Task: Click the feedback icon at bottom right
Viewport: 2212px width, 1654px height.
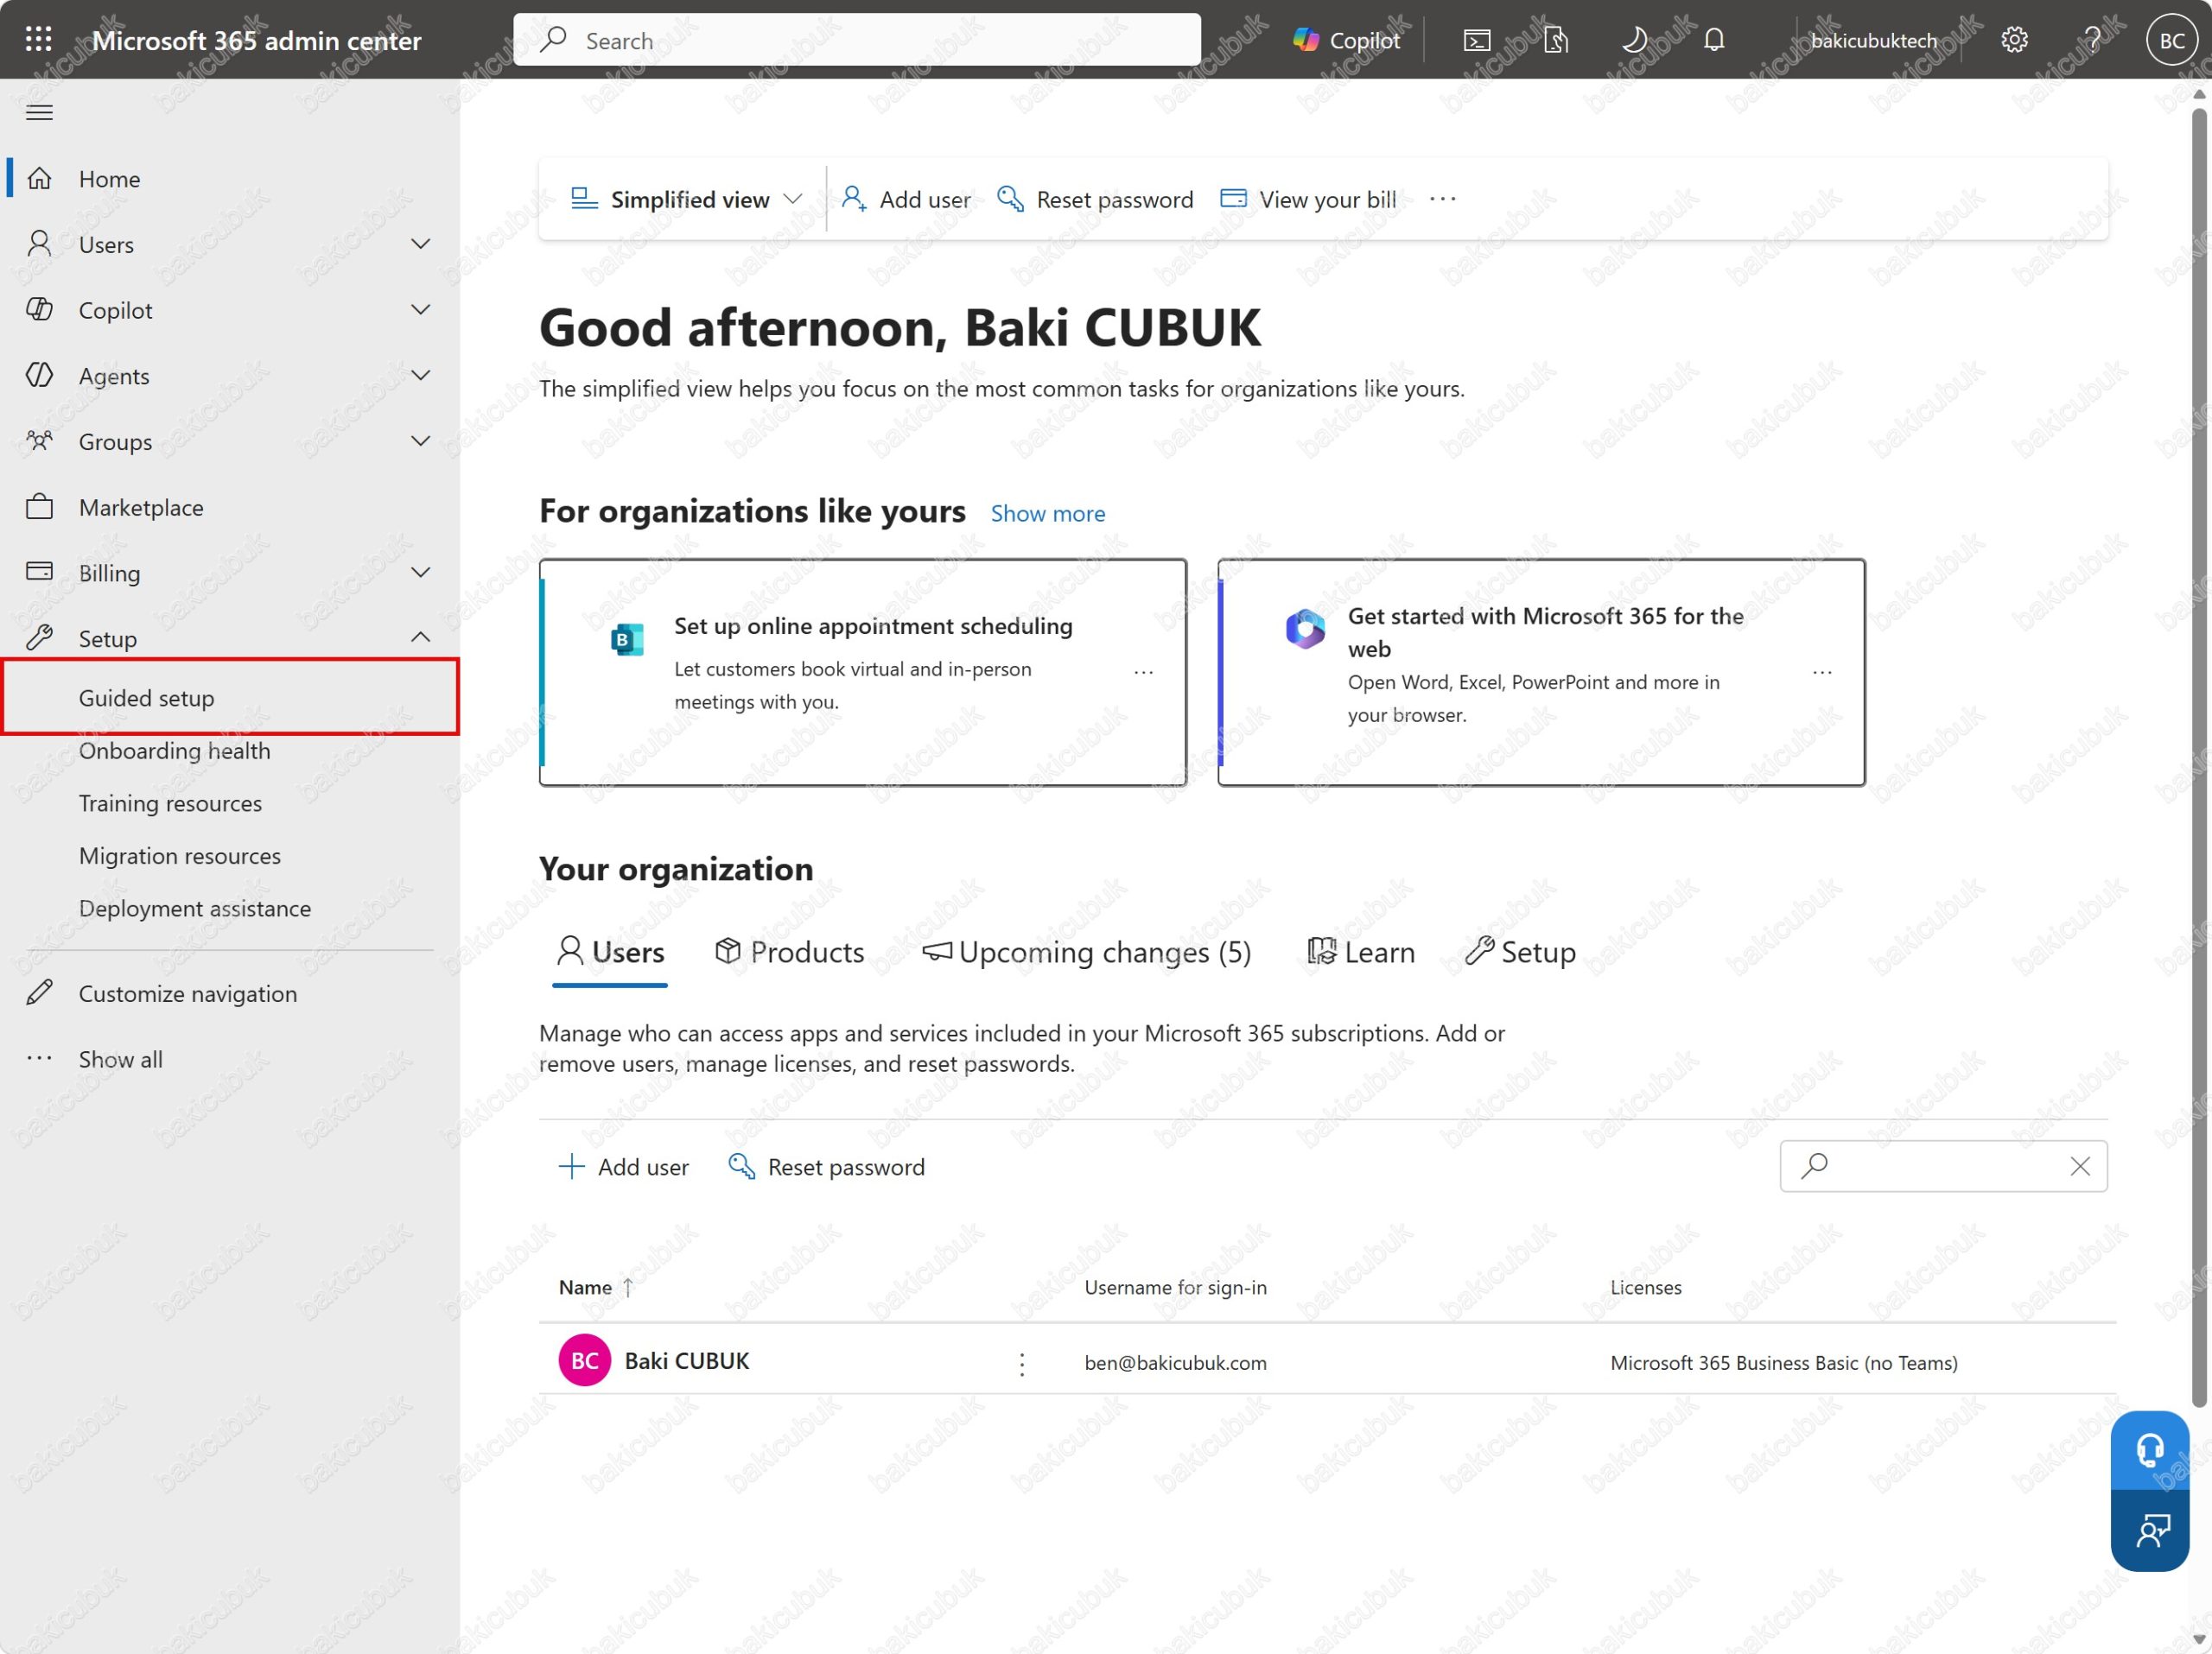Action: [2150, 1530]
